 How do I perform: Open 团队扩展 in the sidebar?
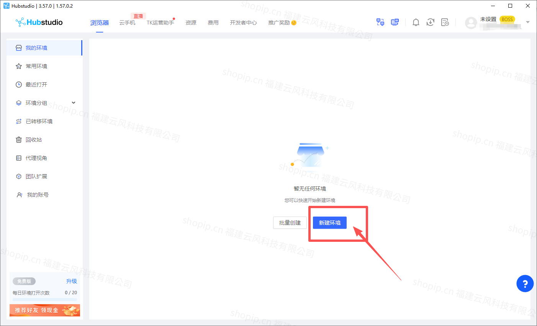click(44, 176)
